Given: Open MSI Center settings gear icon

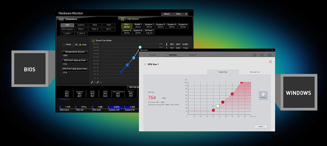Looking at the screenshot, I should pyautogui.click(x=262, y=55).
